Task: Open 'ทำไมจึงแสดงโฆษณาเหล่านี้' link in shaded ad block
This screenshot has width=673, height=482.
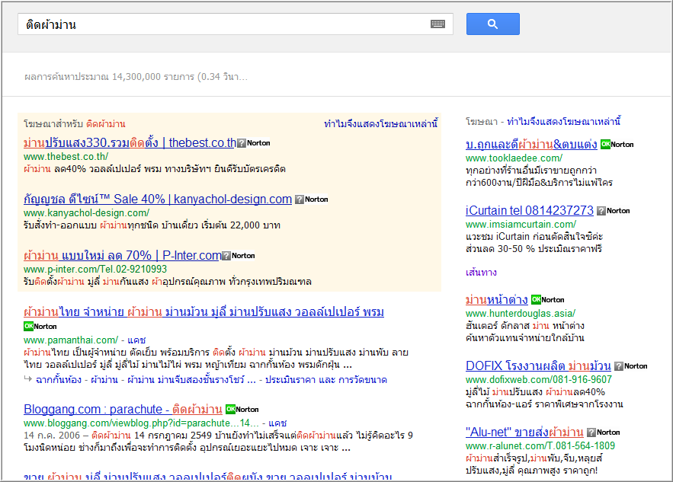Action: [x=381, y=124]
